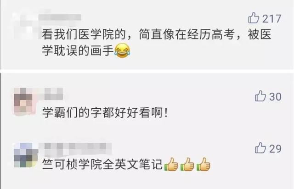Click the 30 like count number
The image size is (294, 189).
(x=275, y=97)
